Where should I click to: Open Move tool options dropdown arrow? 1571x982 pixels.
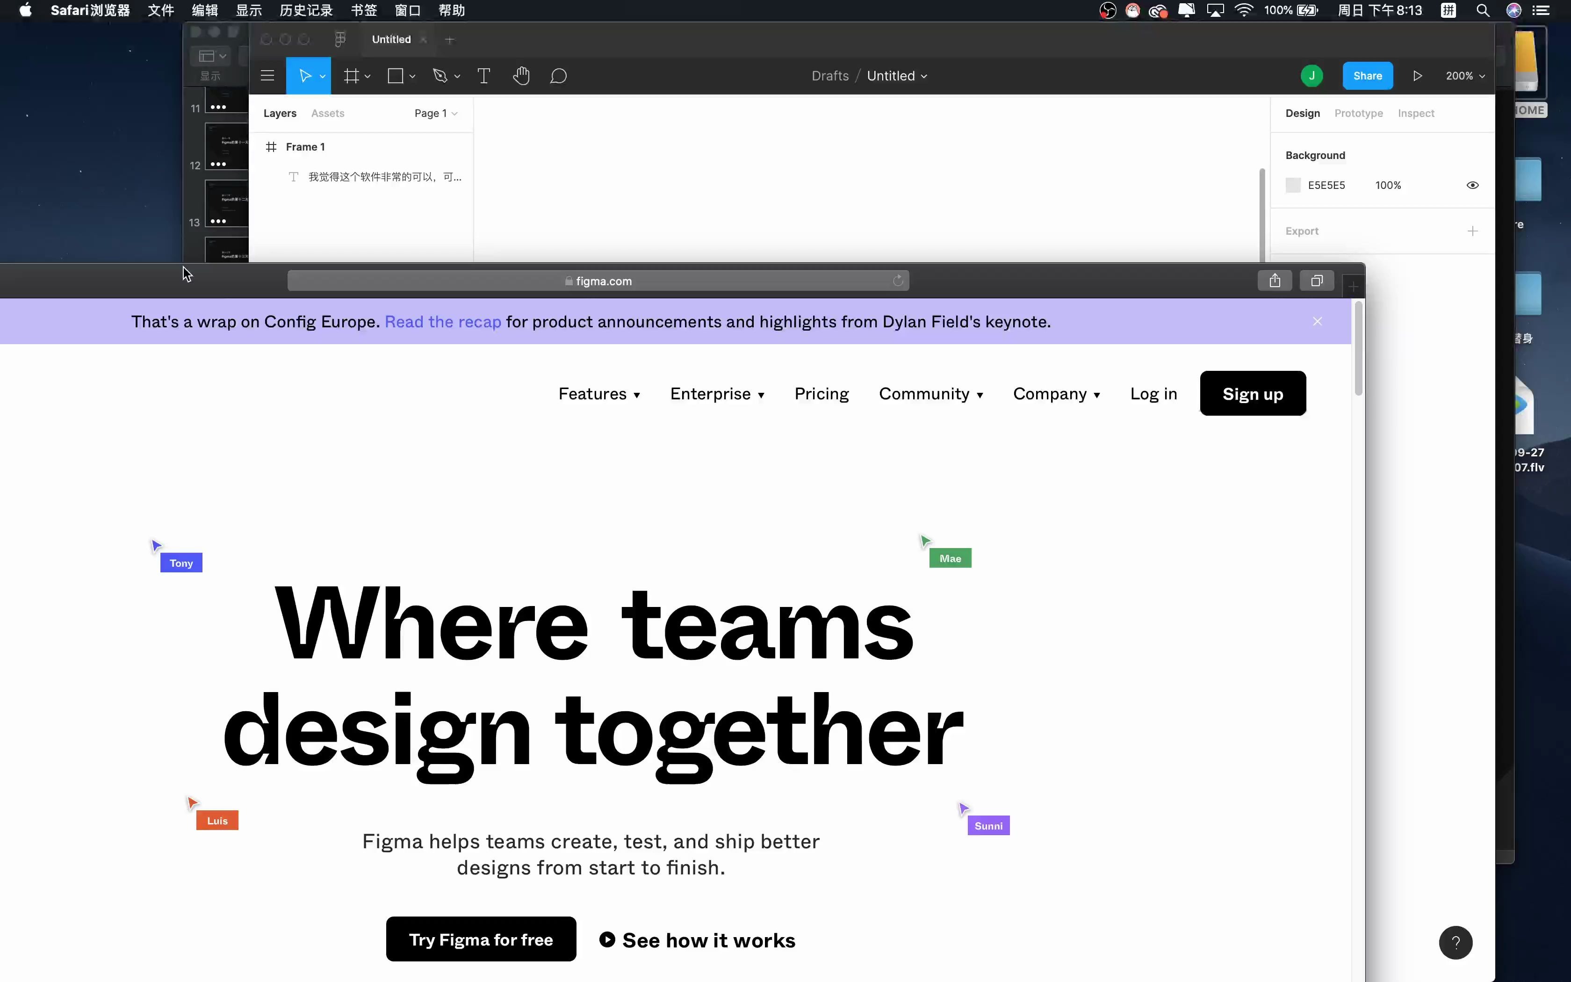tap(323, 77)
